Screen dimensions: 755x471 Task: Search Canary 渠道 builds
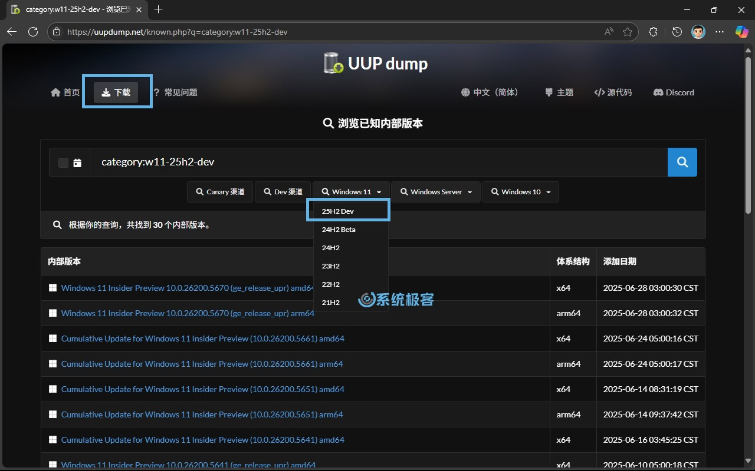point(220,192)
